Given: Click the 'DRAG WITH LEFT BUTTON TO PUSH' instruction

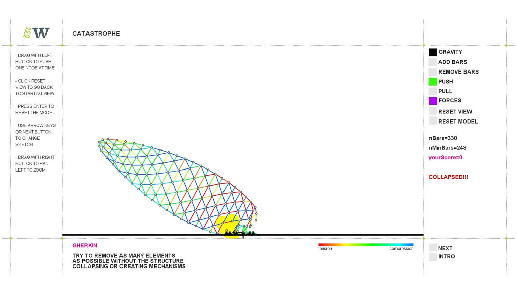Looking at the screenshot, I should 35,62.
